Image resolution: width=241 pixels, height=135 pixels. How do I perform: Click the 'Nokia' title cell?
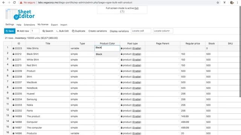(48, 105)
